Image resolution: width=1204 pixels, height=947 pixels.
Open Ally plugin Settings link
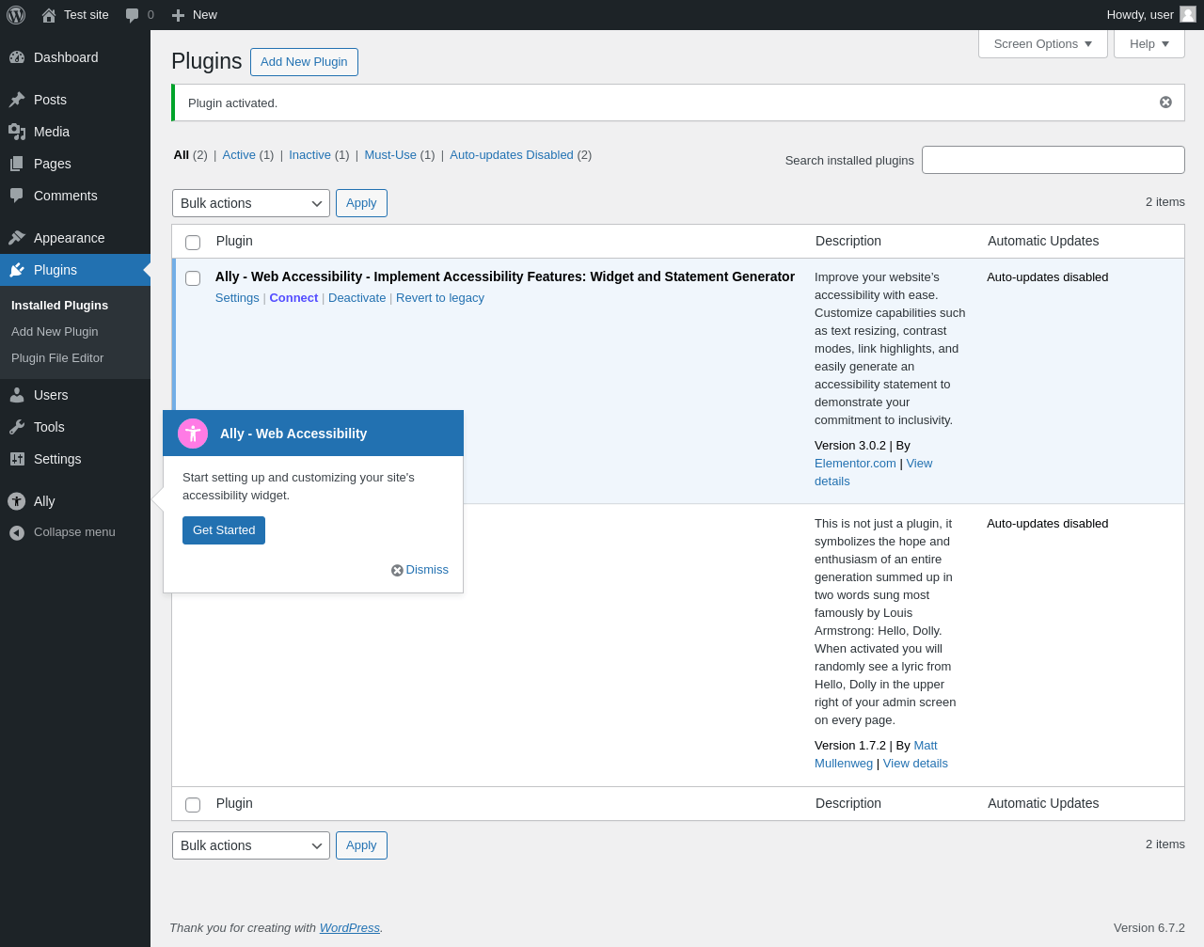pyautogui.click(x=237, y=298)
